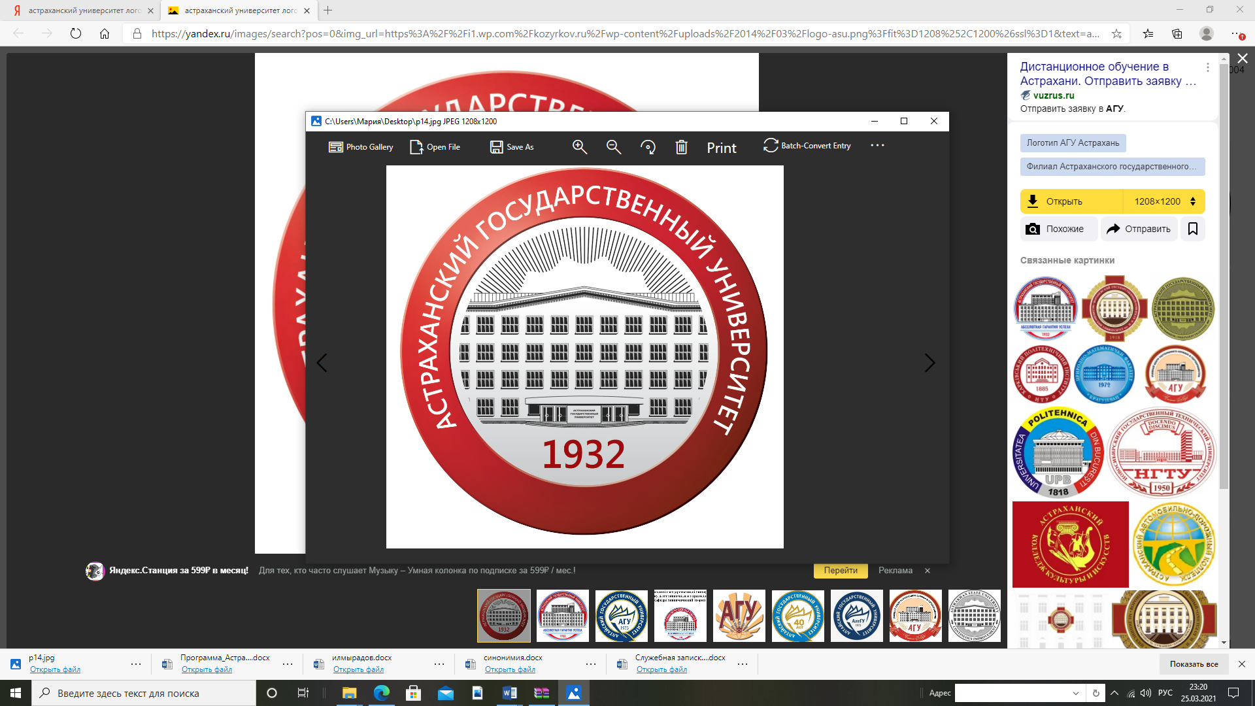Click Save As in viewer toolbar
The width and height of the screenshot is (1255, 706).
coord(512,147)
